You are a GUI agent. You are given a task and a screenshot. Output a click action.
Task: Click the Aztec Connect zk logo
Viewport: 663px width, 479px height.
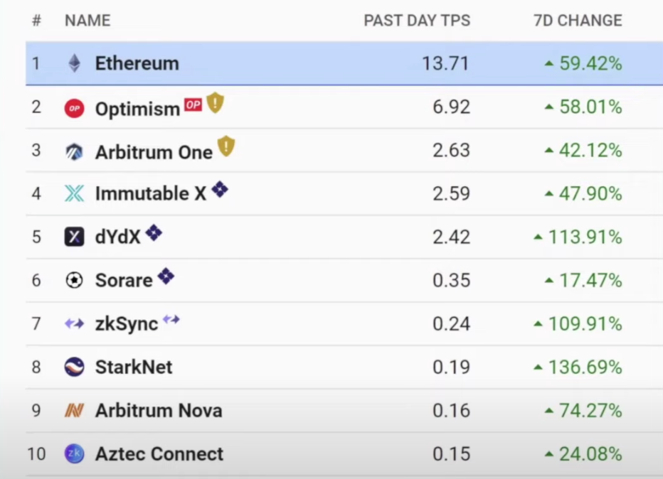[74, 453]
